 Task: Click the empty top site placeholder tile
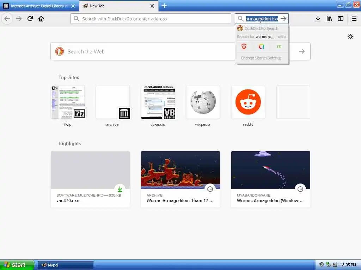click(293, 102)
